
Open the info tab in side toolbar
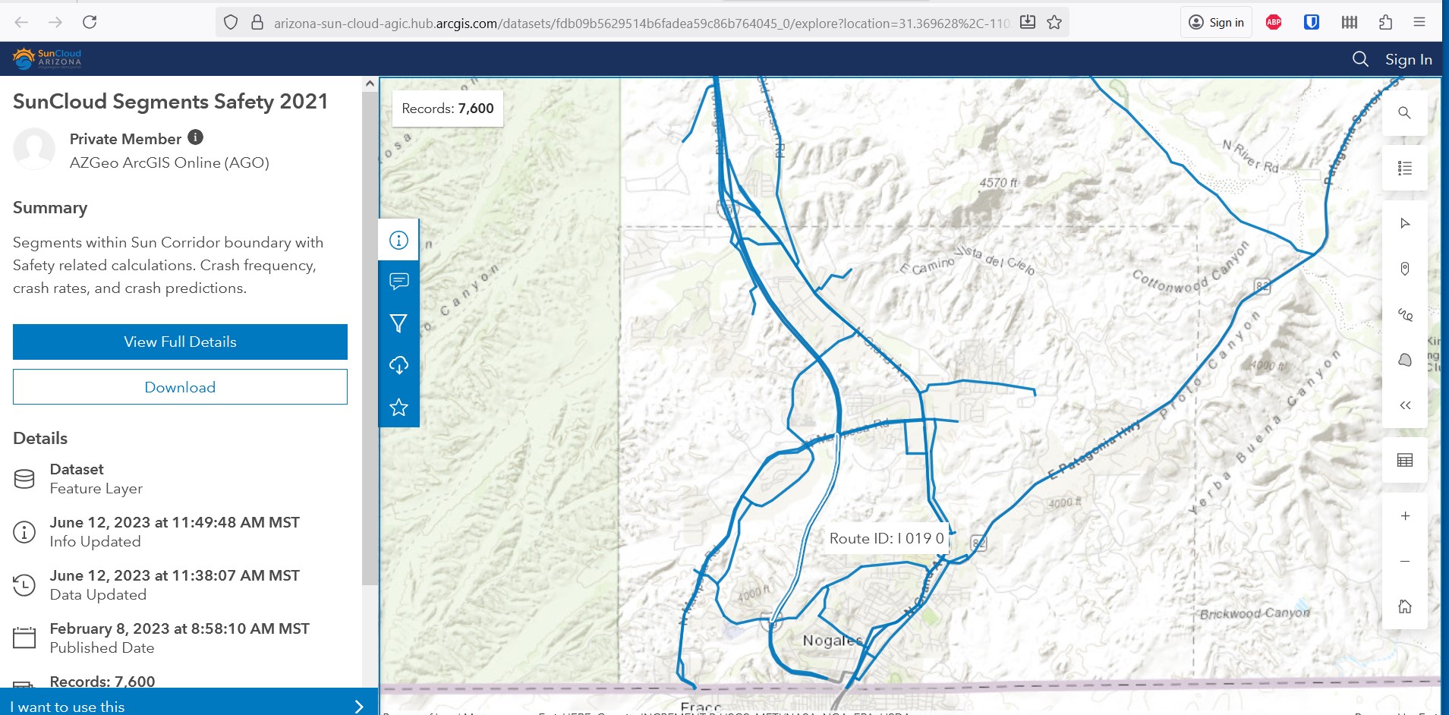tap(398, 241)
